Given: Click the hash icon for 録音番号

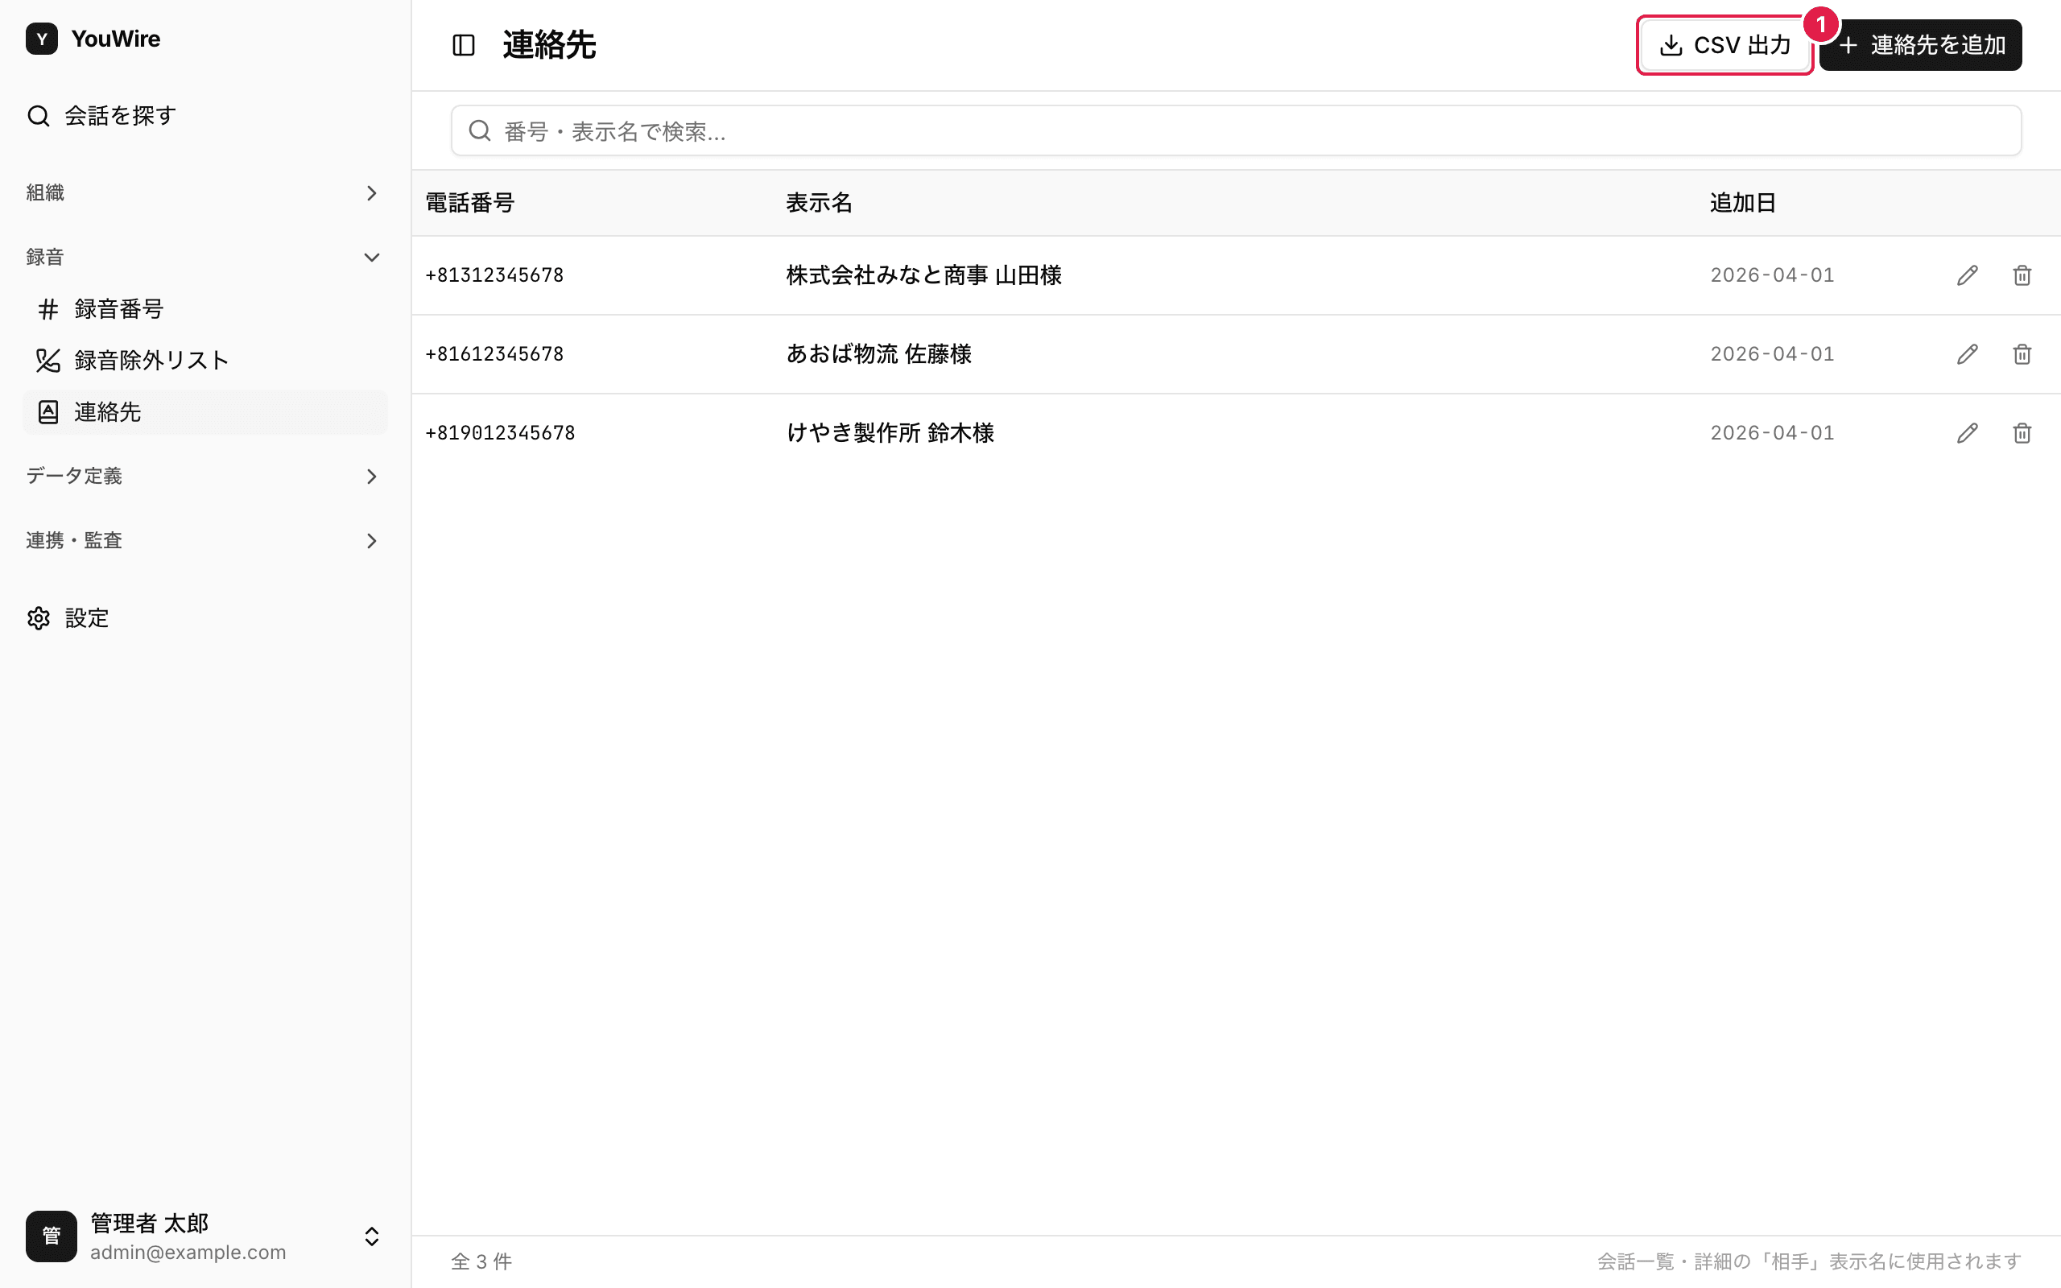Looking at the screenshot, I should [48, 309].
